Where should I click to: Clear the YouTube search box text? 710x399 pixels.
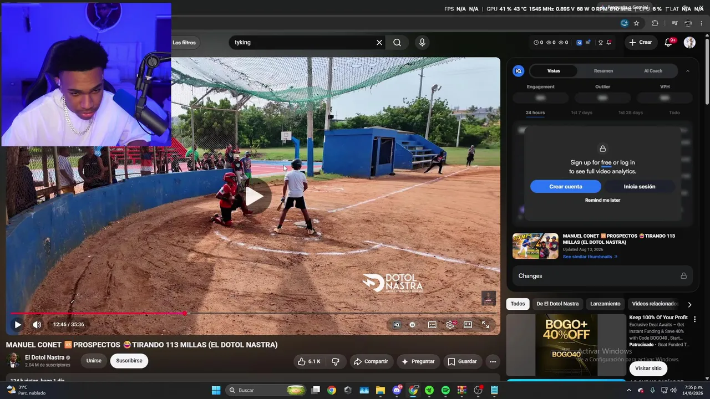point(379,43)
